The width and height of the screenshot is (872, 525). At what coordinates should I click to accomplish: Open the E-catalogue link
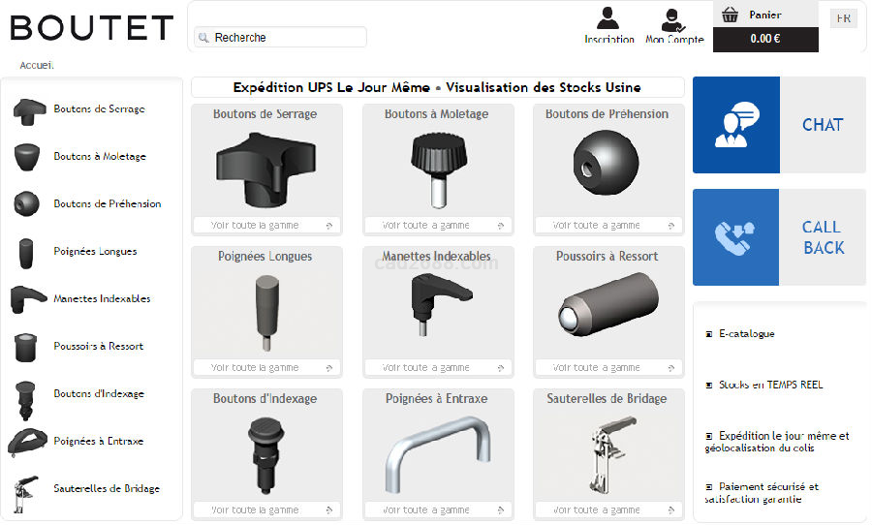click(x=746, y=333)
